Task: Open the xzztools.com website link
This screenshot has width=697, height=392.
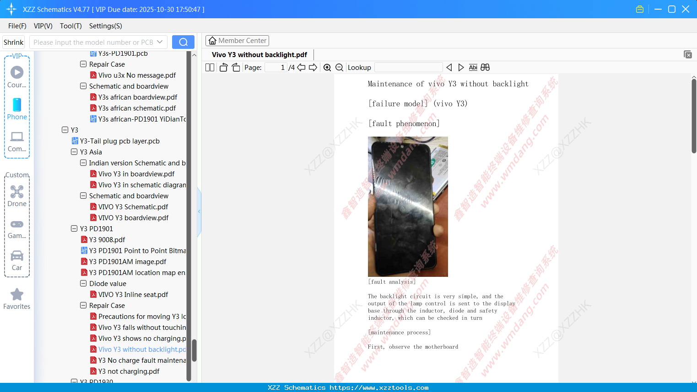Action: pyautogui.click(x=379, y=387)
